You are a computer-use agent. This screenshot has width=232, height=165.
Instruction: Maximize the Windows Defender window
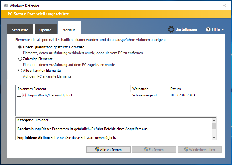pyautogui.click(x=211, y=6)
